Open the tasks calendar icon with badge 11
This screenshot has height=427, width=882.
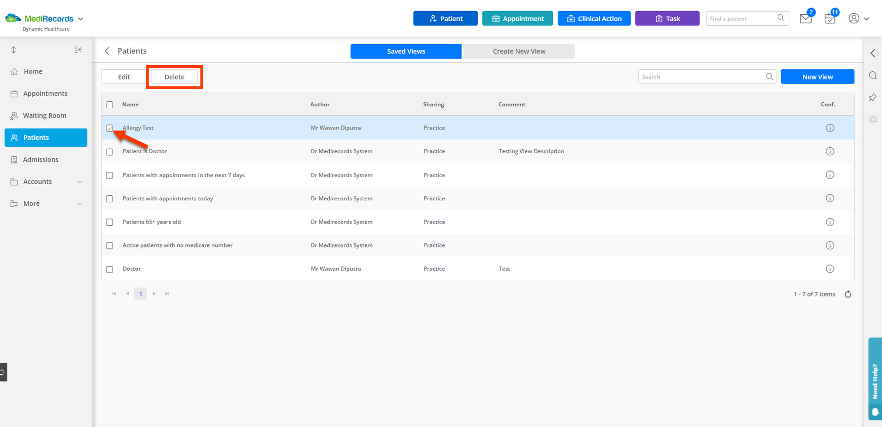click(x=829, y=19)
